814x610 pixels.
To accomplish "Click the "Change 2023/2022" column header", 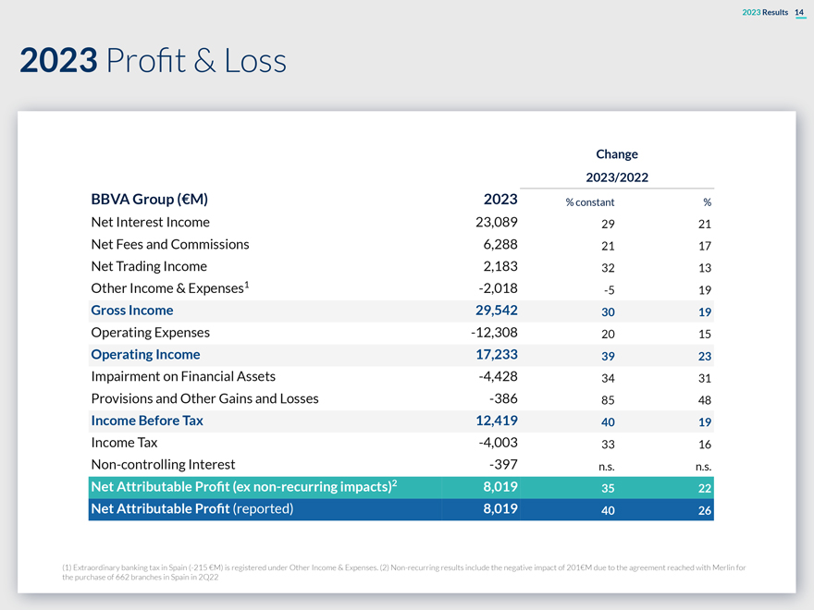I will tap(616, 165).
